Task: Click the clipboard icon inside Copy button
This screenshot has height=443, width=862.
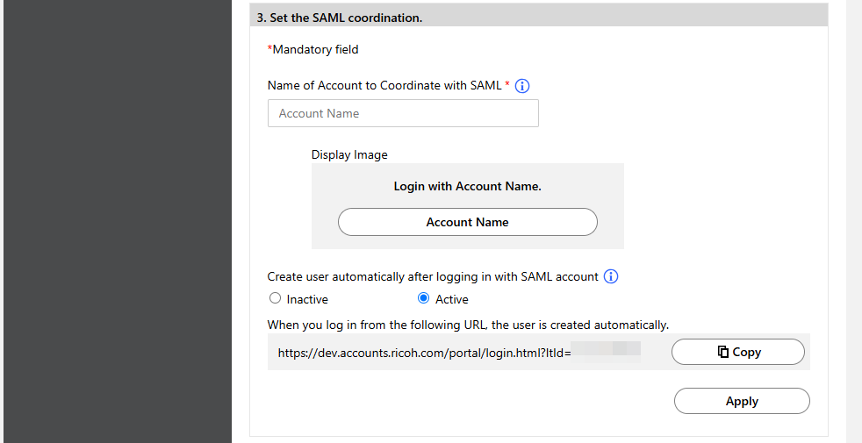Action: 722,352
